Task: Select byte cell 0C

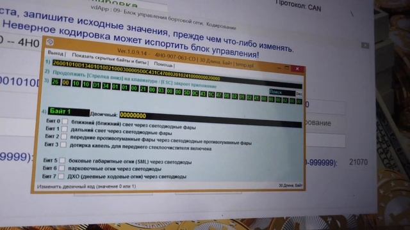Action: (x=195, y=93)
